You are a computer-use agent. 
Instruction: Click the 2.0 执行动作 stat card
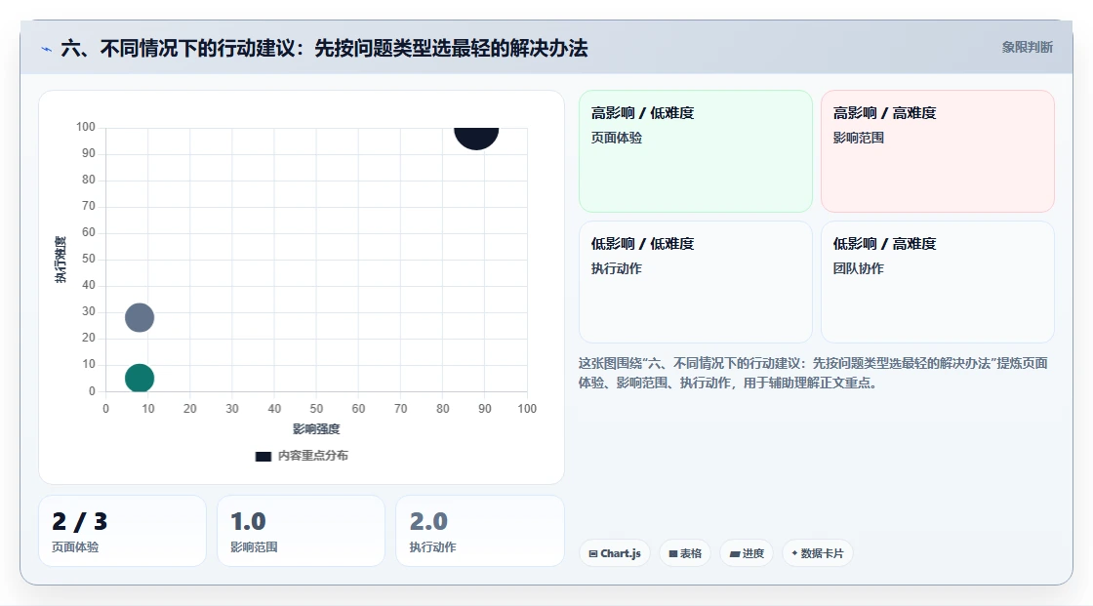[x=479, y=531]
